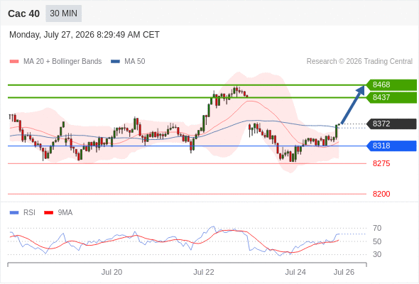Click the pink MA 20 Bollinger legend swatch

click(14, 62)
